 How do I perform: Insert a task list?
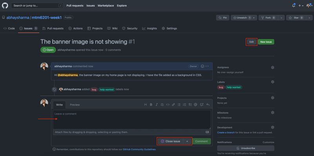[x=190, y=105]
